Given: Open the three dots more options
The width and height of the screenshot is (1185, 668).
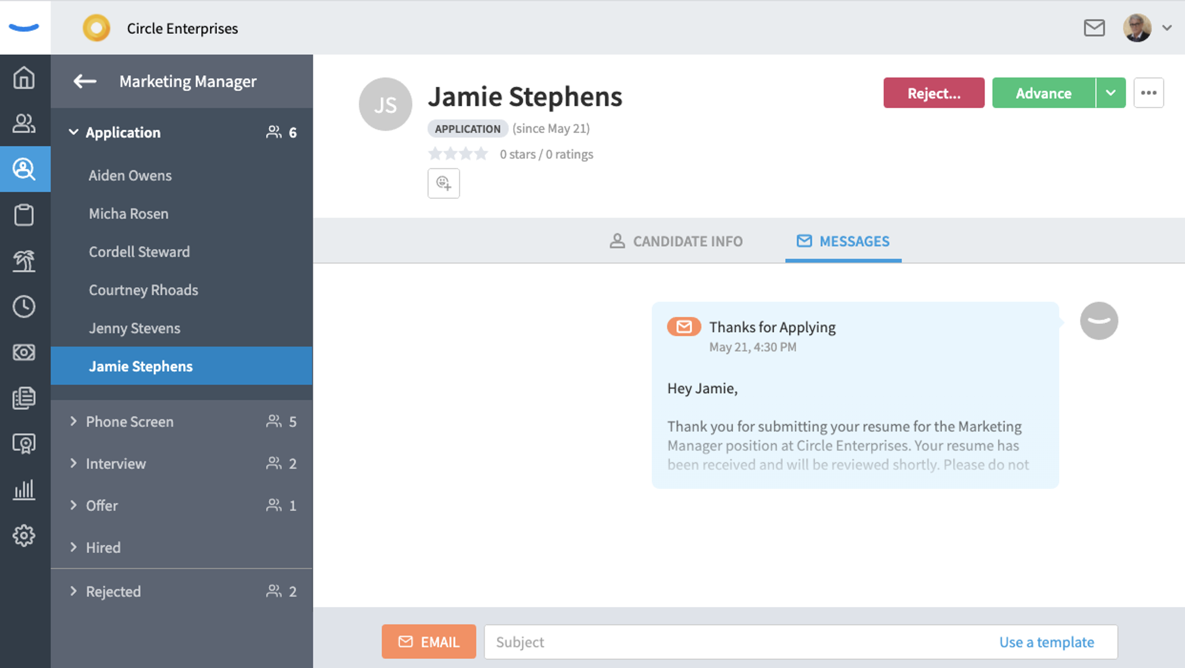Looking at the screenshot, I should 1149,93.
